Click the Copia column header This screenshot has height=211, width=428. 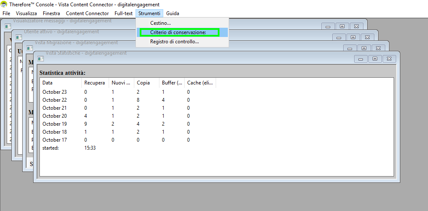coord(146,83)
